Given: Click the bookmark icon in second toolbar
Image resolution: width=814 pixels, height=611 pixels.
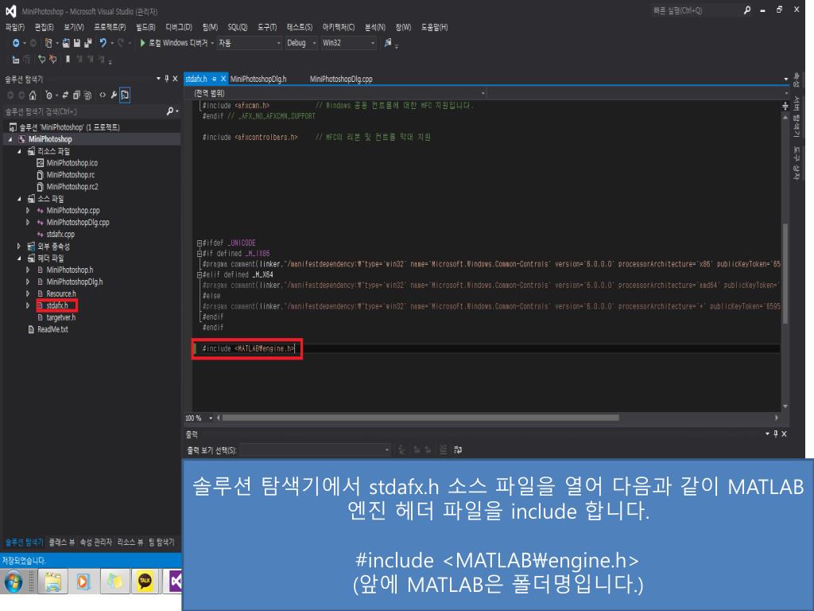Looking at the screenshot, I should click(68, 60).
